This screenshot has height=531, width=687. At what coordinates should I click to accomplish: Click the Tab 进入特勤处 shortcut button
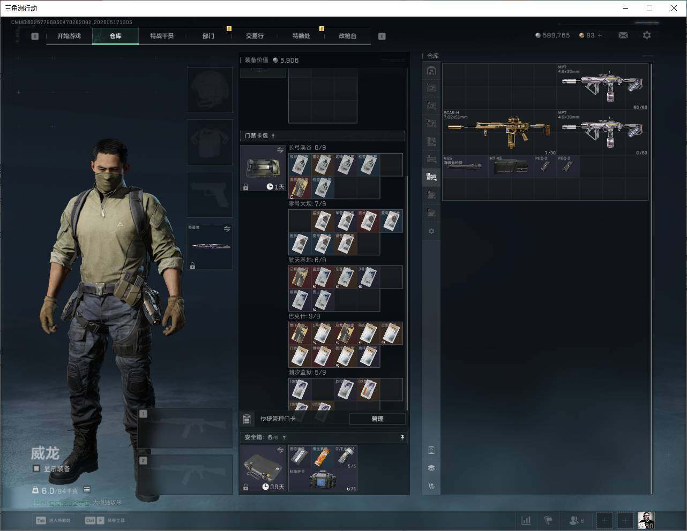point(54,520)
